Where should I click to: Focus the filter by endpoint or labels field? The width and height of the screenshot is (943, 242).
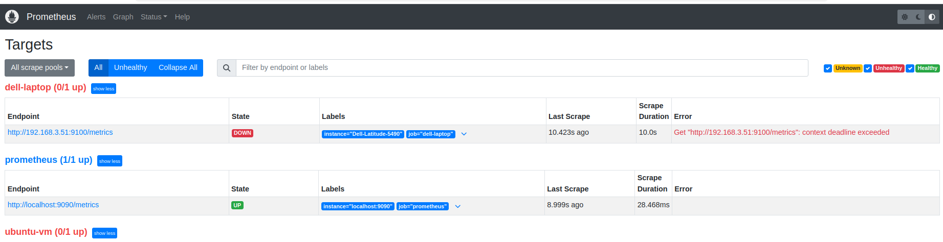click(522, 68)
